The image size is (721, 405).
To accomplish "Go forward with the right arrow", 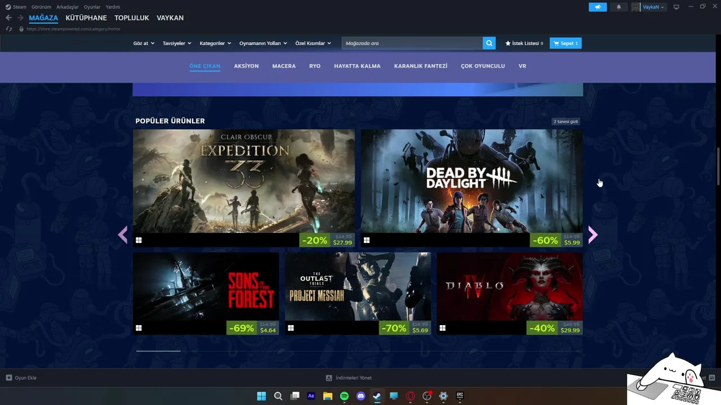I will 21,18.
